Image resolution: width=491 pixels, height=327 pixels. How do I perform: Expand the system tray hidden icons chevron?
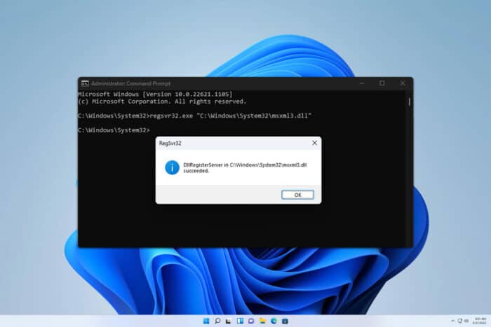point(452,321)
